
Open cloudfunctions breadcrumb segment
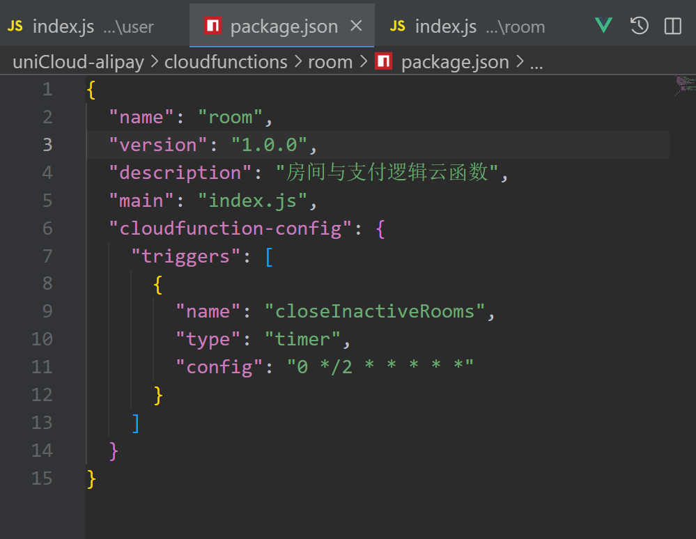[x=226, y=62]
